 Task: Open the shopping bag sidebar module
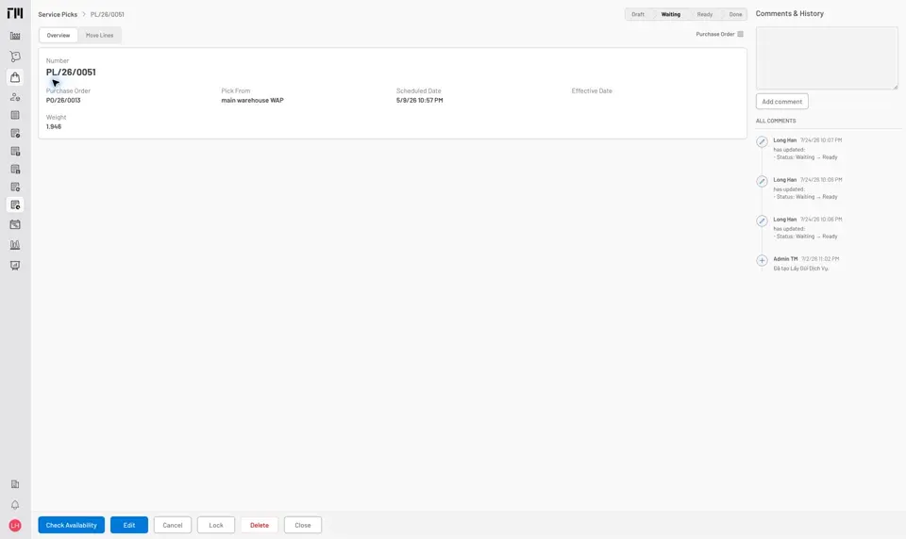pyautogui.click(x=15, y=77)
